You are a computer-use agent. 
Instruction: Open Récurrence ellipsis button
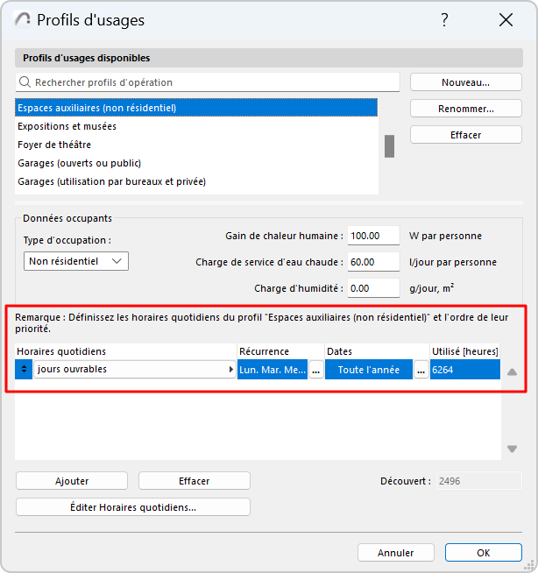tap(316, 370)
